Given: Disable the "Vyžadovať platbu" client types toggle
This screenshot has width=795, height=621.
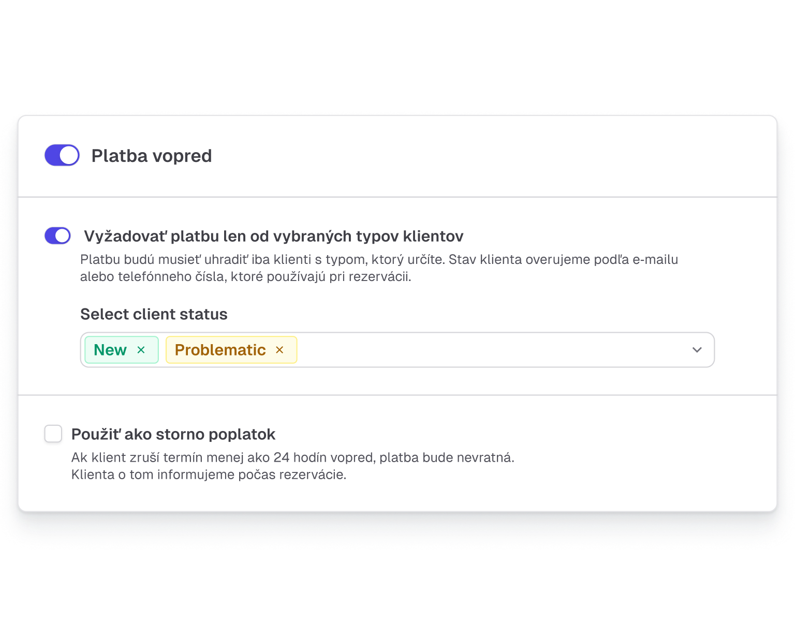Looking at the screenshot, I should click(x=57, y=236).
